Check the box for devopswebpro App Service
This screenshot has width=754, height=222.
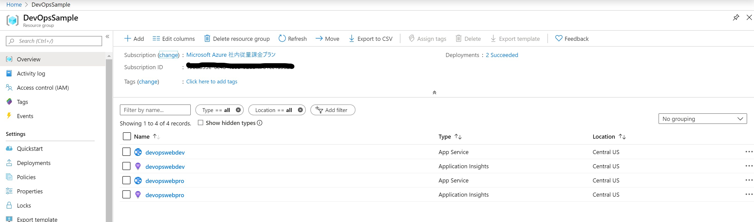click(x=126, y=180)
